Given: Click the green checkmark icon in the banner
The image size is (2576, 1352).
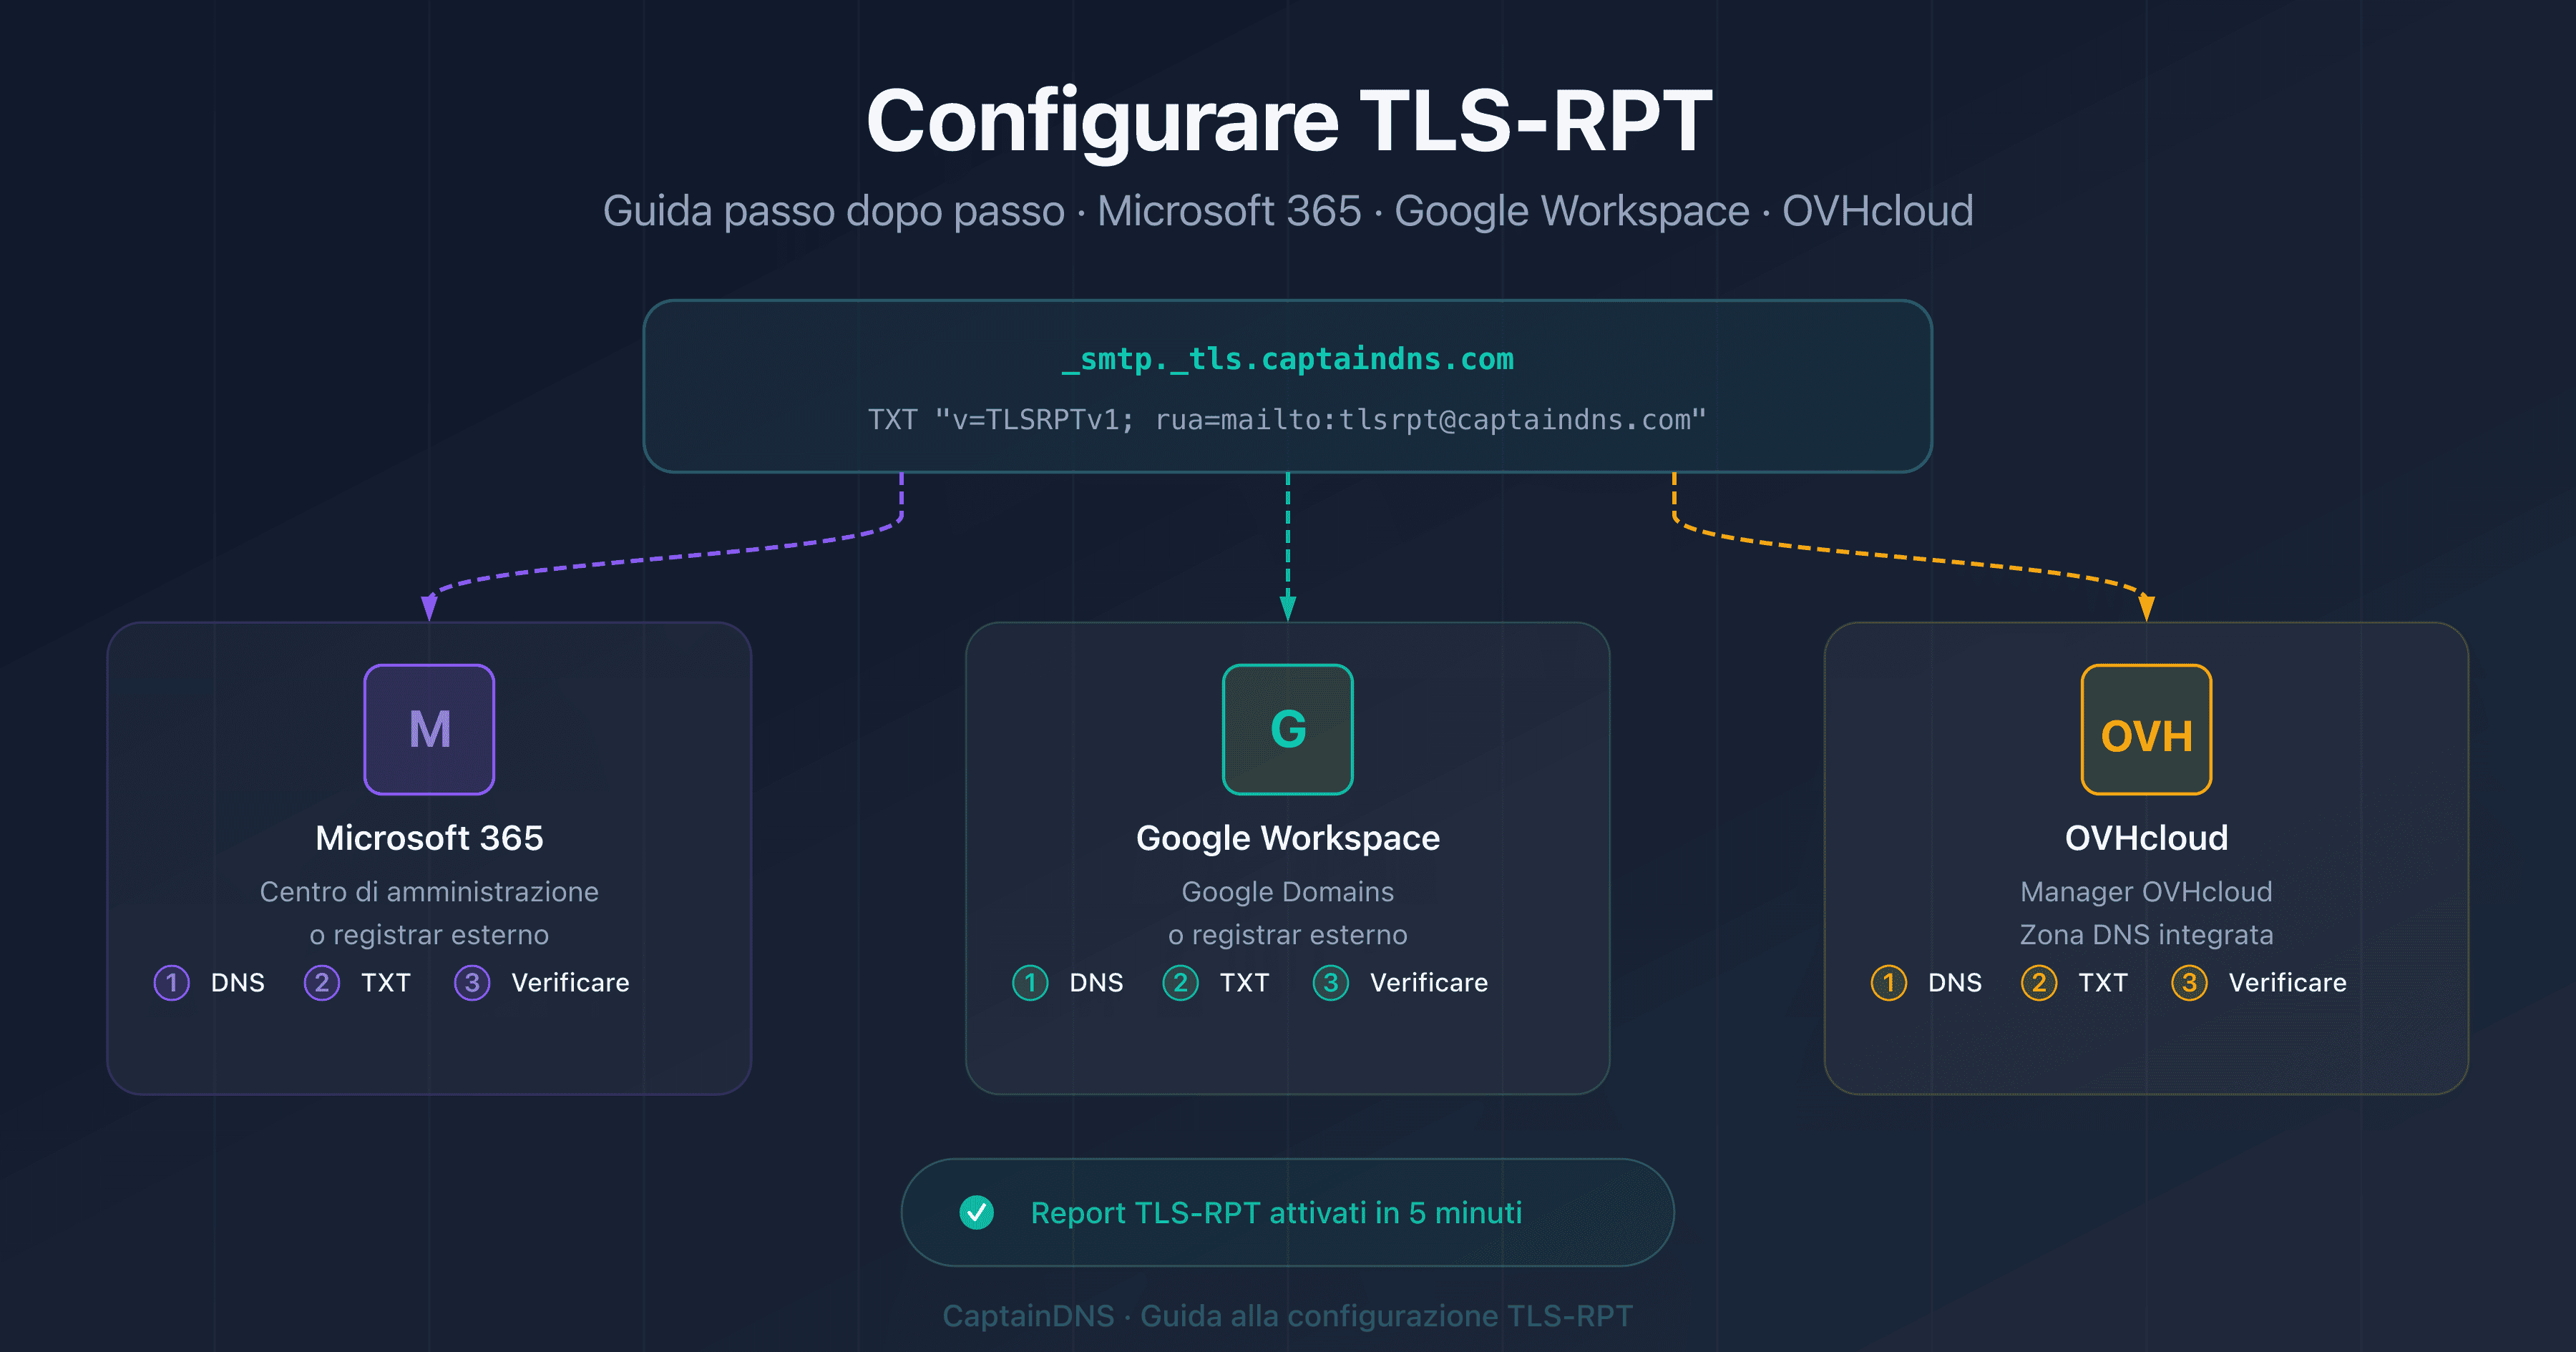Looking at the screenshot, I should point(976,1212).
